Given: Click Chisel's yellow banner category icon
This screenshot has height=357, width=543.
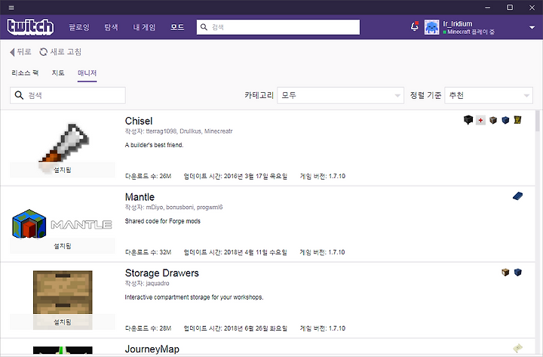Looking at the screenshot, I should [517, 120].
